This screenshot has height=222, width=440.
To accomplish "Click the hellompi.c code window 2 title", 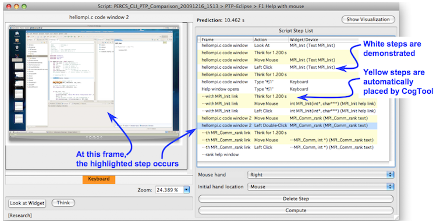I will (99, 17).
